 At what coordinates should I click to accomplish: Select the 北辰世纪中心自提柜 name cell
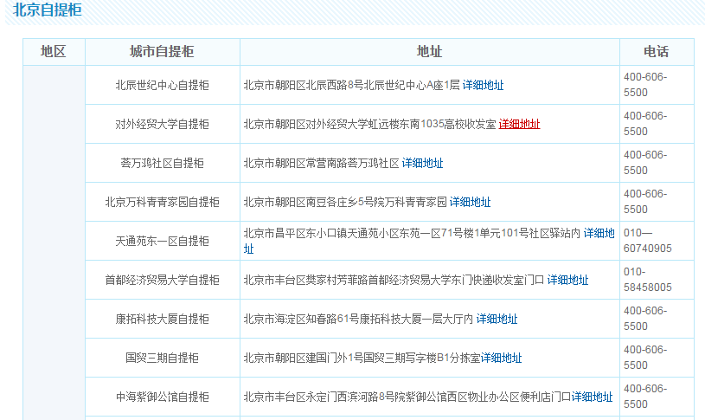[163, 85]
